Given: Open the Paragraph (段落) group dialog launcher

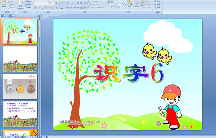Looking at the screenshot, I should (x=105, y=12).
